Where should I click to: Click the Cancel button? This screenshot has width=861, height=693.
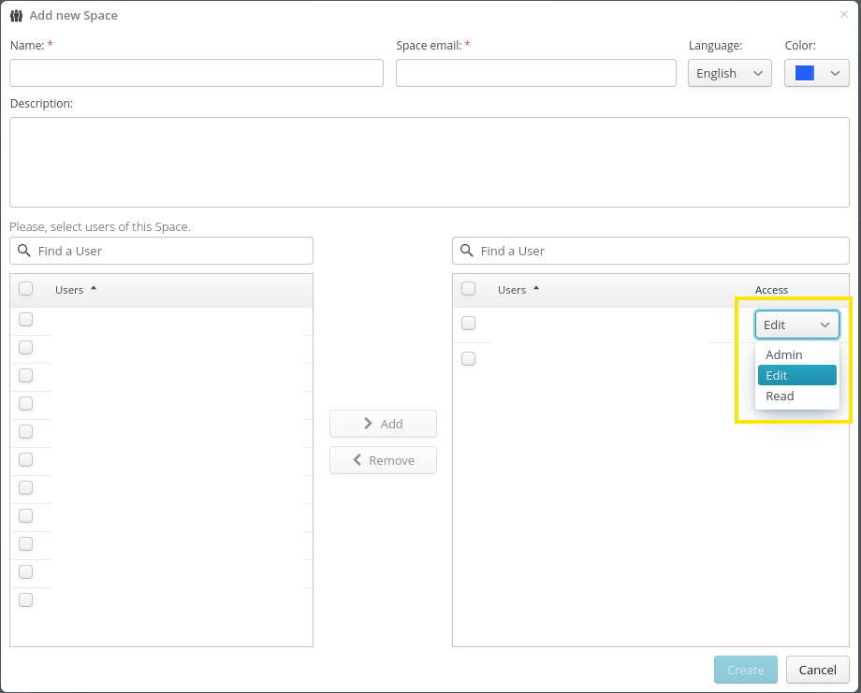(x=817, y=670)
